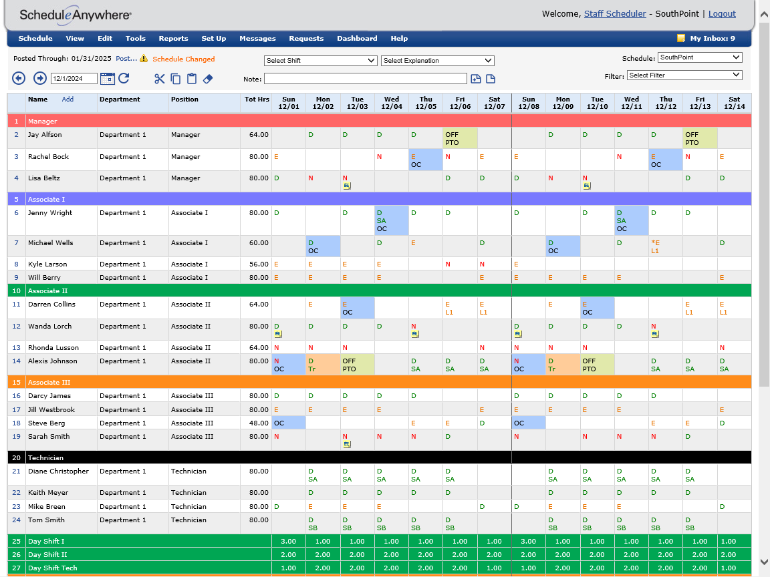Click the Schedule Changed warning icon
Viewport: 770px width, 577px height.
point(142,59)
